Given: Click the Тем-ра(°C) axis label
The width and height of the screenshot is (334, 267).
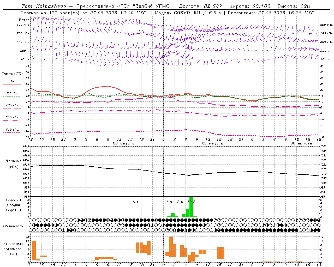Looking at the screenshot, I should tap(12, 74).
